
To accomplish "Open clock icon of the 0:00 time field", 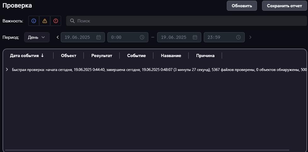I will tap(142, 37).
